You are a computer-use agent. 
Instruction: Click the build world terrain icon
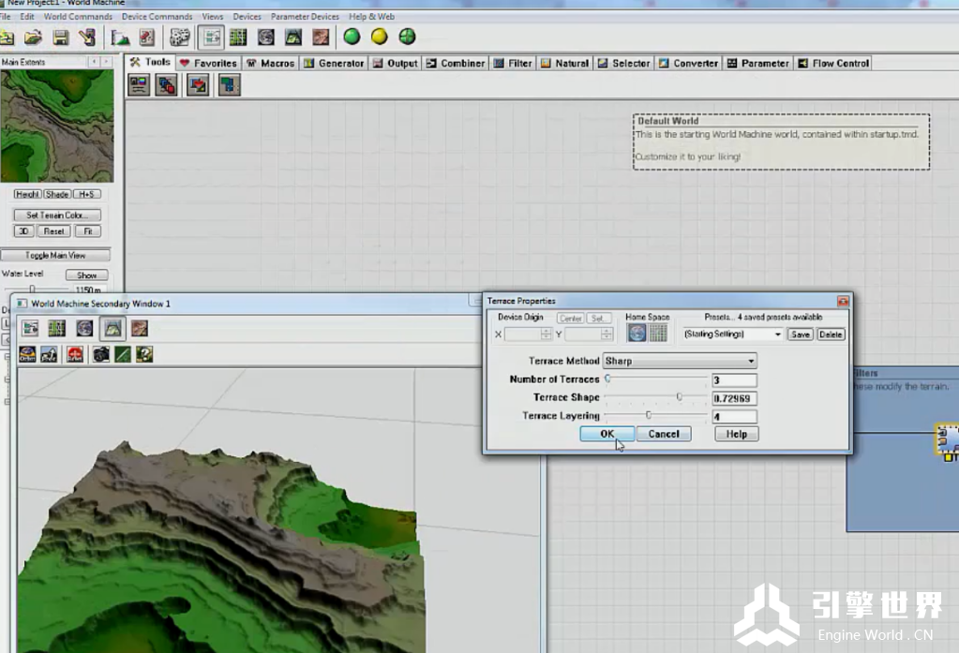tap(120, 37)
